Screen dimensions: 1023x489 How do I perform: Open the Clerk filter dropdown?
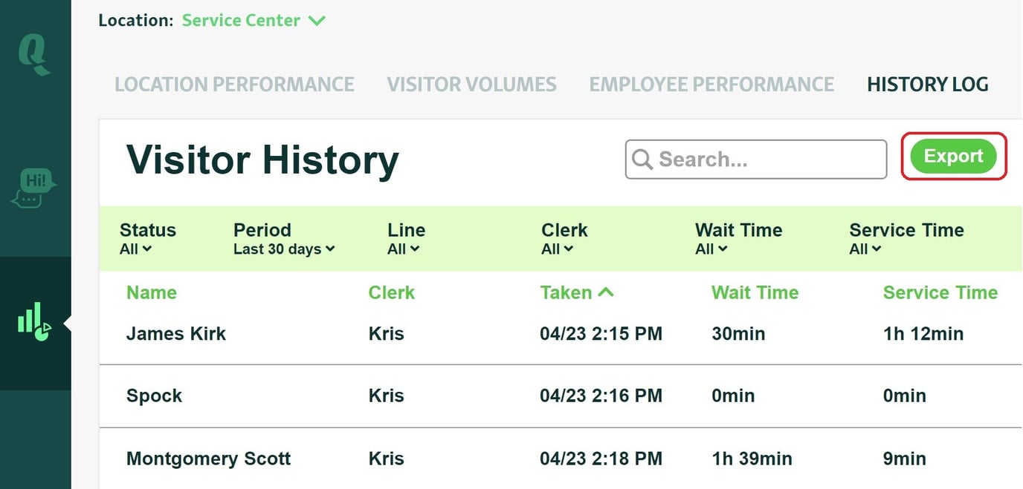click(x=556, y=249)
